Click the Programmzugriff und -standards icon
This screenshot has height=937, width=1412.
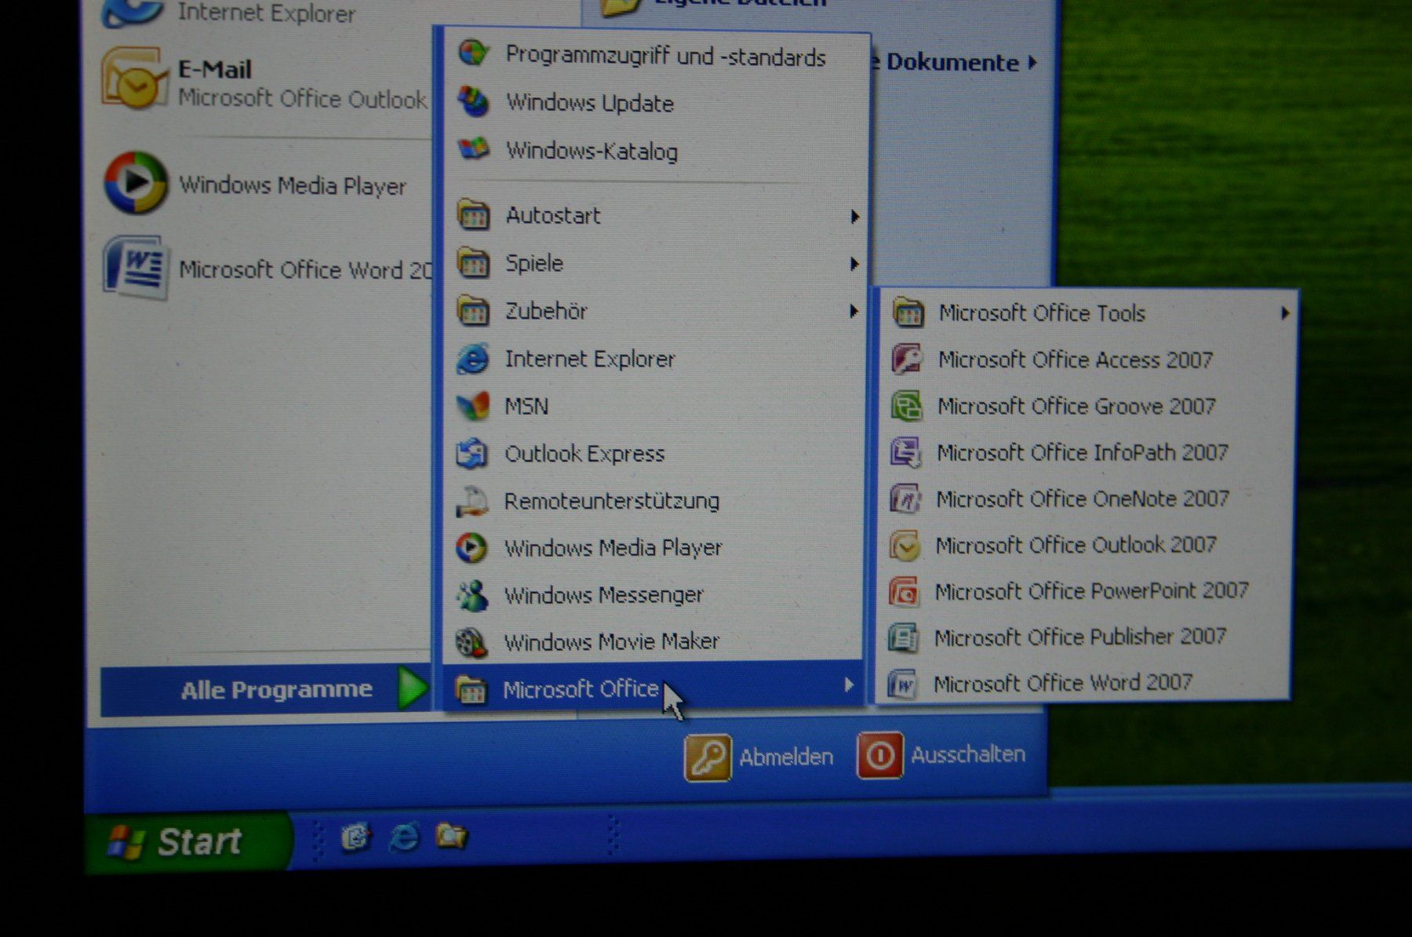474,54
